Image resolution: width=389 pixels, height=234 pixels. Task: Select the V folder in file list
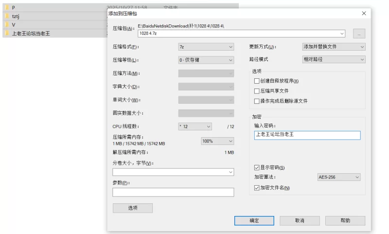click(x=54, y=24)
